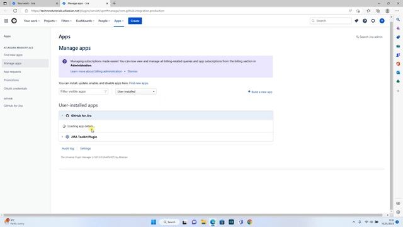Click Build a new app link

coord(260,91)
